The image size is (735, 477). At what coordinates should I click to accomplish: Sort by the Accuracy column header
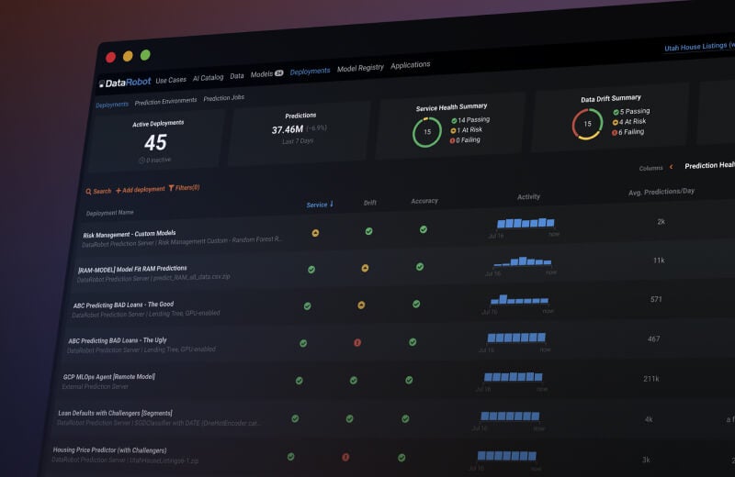[x=424, y=201]
